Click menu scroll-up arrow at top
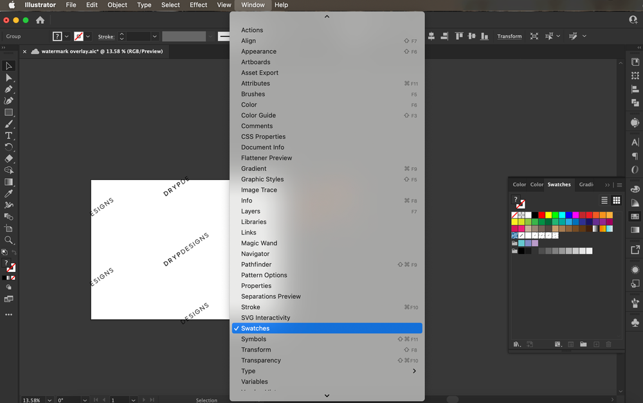Viewport: 643px width, 403px height. pyautogui.click(x=327, y=17)
